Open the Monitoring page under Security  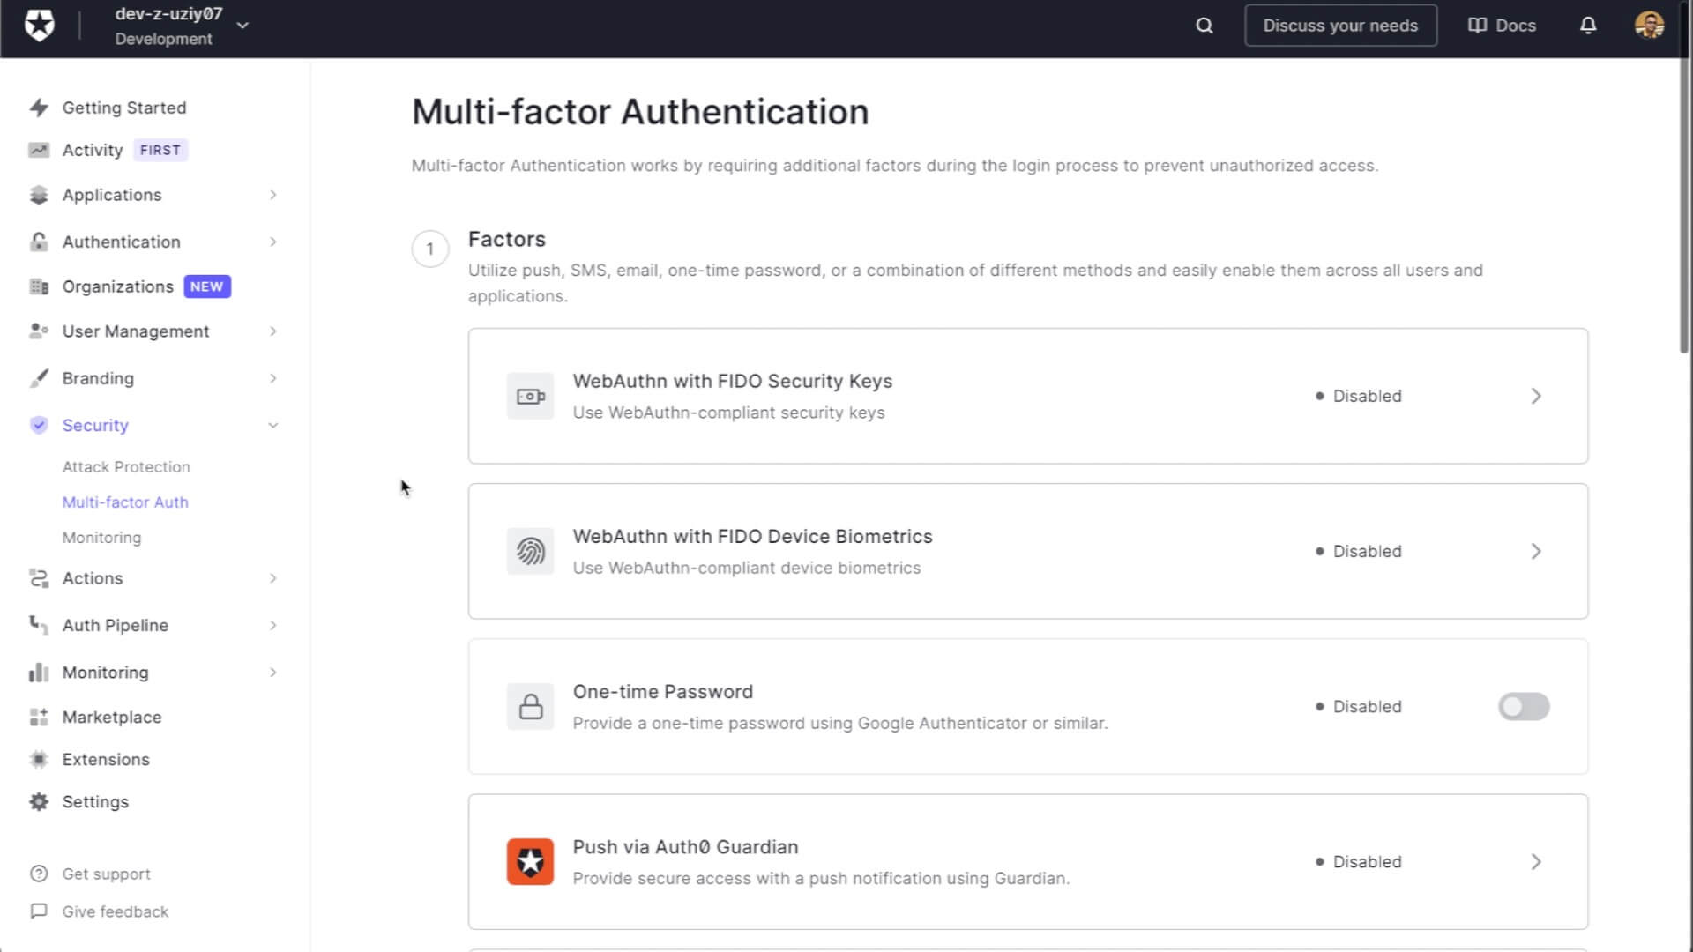point(101,537)
